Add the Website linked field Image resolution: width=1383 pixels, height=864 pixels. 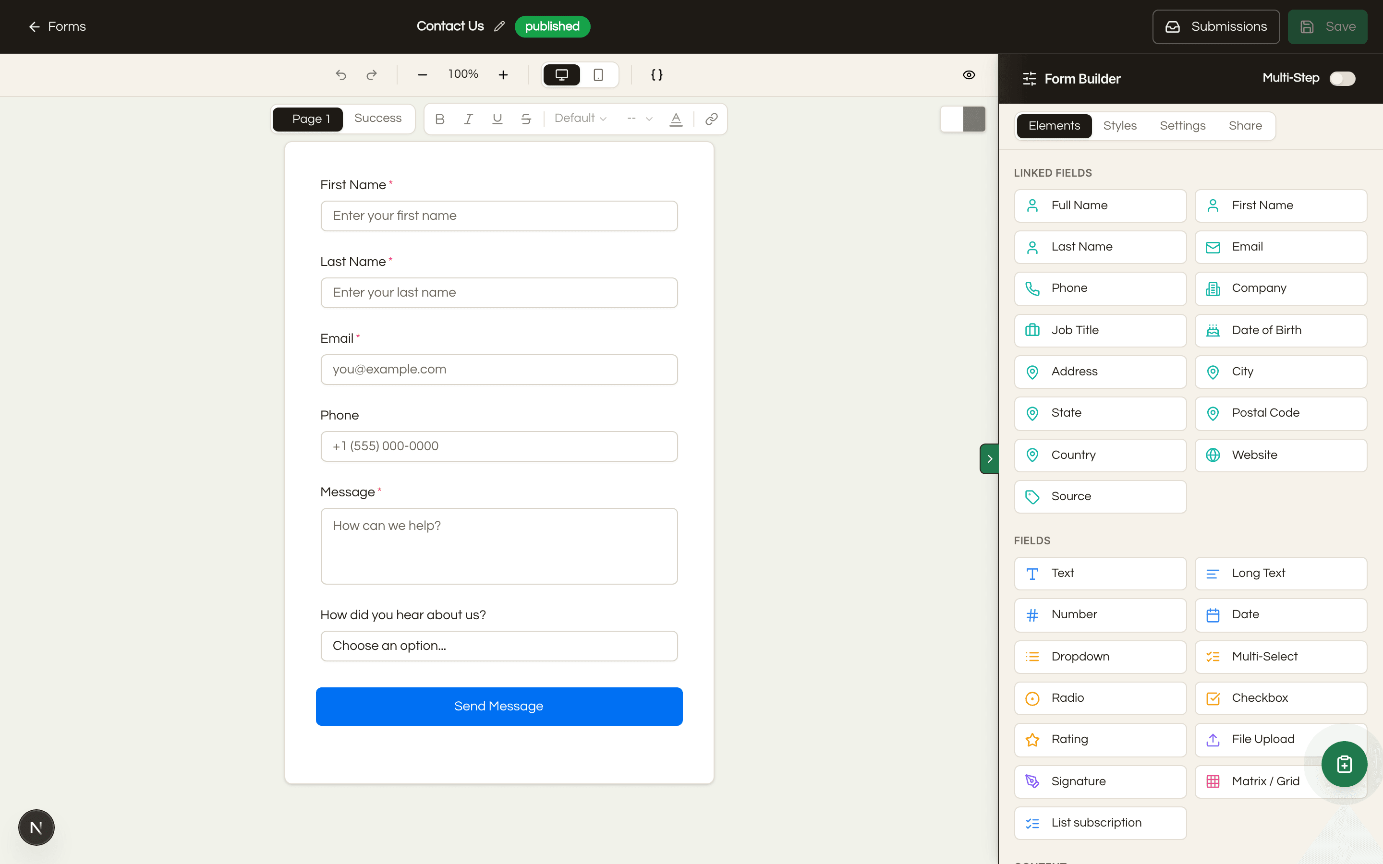(x=1281, y=456)
